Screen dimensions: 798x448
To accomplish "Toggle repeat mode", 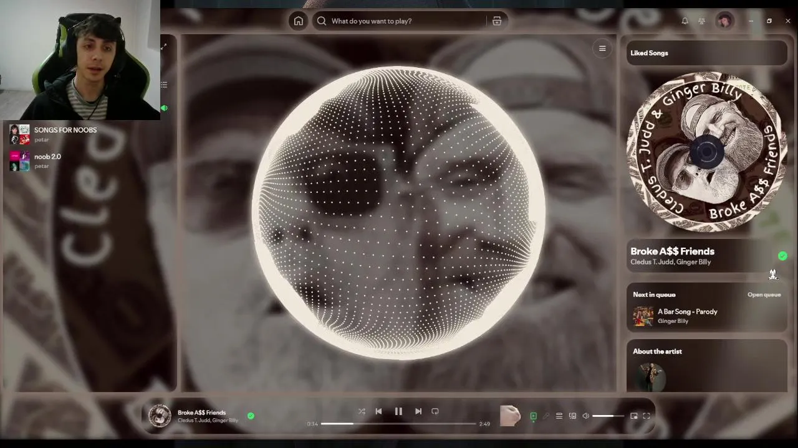I will [x=435, y=411].
